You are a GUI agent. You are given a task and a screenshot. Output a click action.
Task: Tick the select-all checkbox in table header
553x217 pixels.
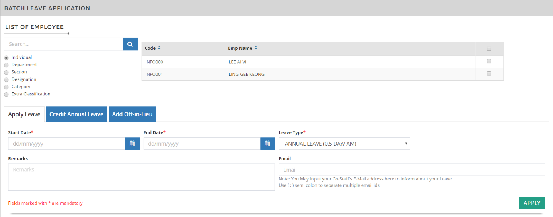[489, 49]
